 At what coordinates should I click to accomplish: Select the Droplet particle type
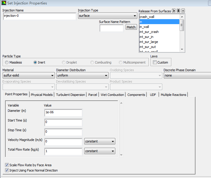69,62
